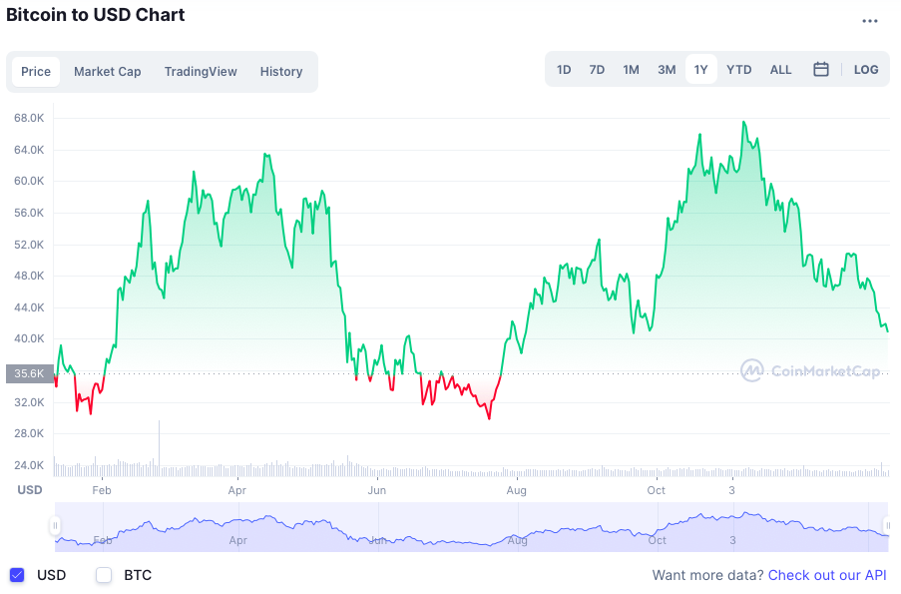Viewport: 901px width, 594px height.
Task: Open the TradingView tab
Action: tap(201, 72)
